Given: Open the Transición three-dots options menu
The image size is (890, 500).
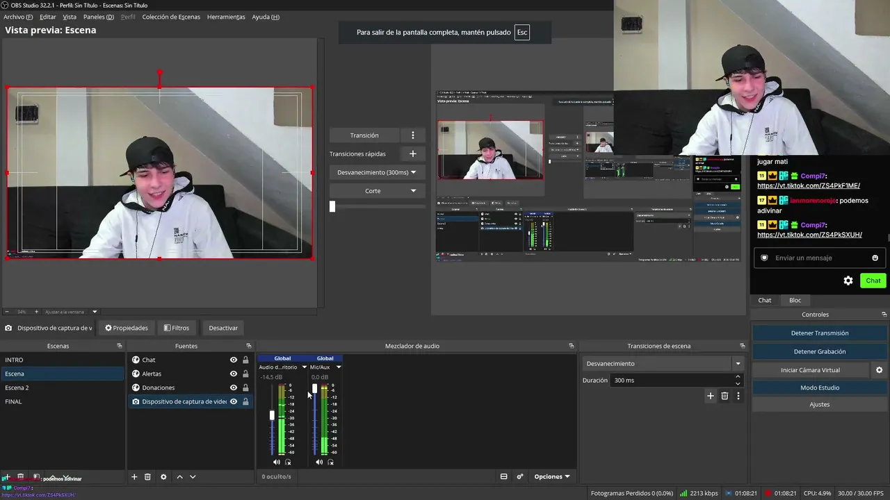Looking at the screenshot, I should [x=412, y=135].
